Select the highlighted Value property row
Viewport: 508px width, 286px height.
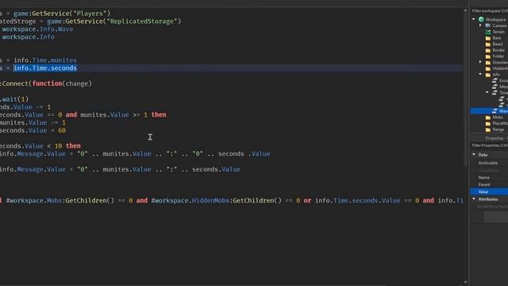click(489, 191)
